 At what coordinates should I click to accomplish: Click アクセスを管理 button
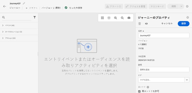(x=136, y=6)
